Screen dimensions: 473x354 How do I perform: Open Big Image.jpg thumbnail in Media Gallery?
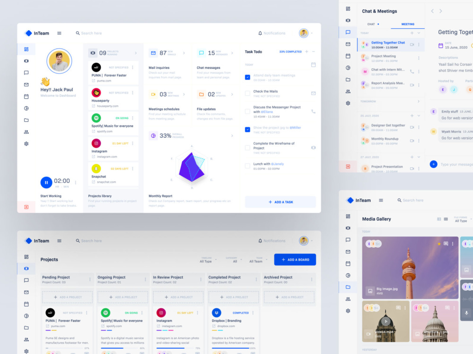point(410,268)
